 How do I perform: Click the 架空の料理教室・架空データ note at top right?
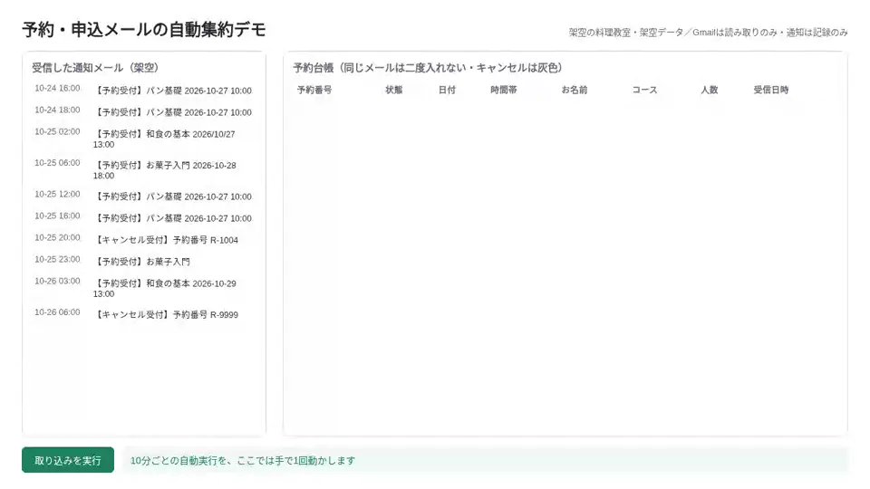(709, 33)
